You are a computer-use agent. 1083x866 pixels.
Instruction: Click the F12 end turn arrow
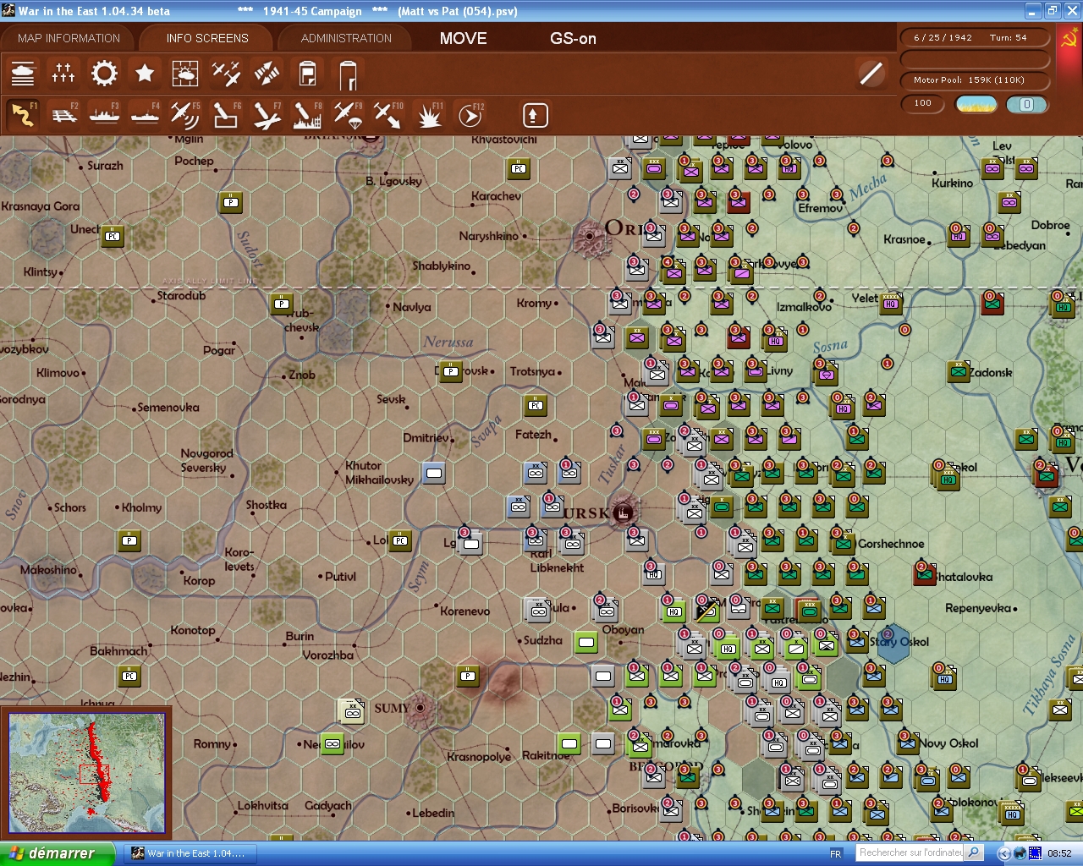coord(470,115)
